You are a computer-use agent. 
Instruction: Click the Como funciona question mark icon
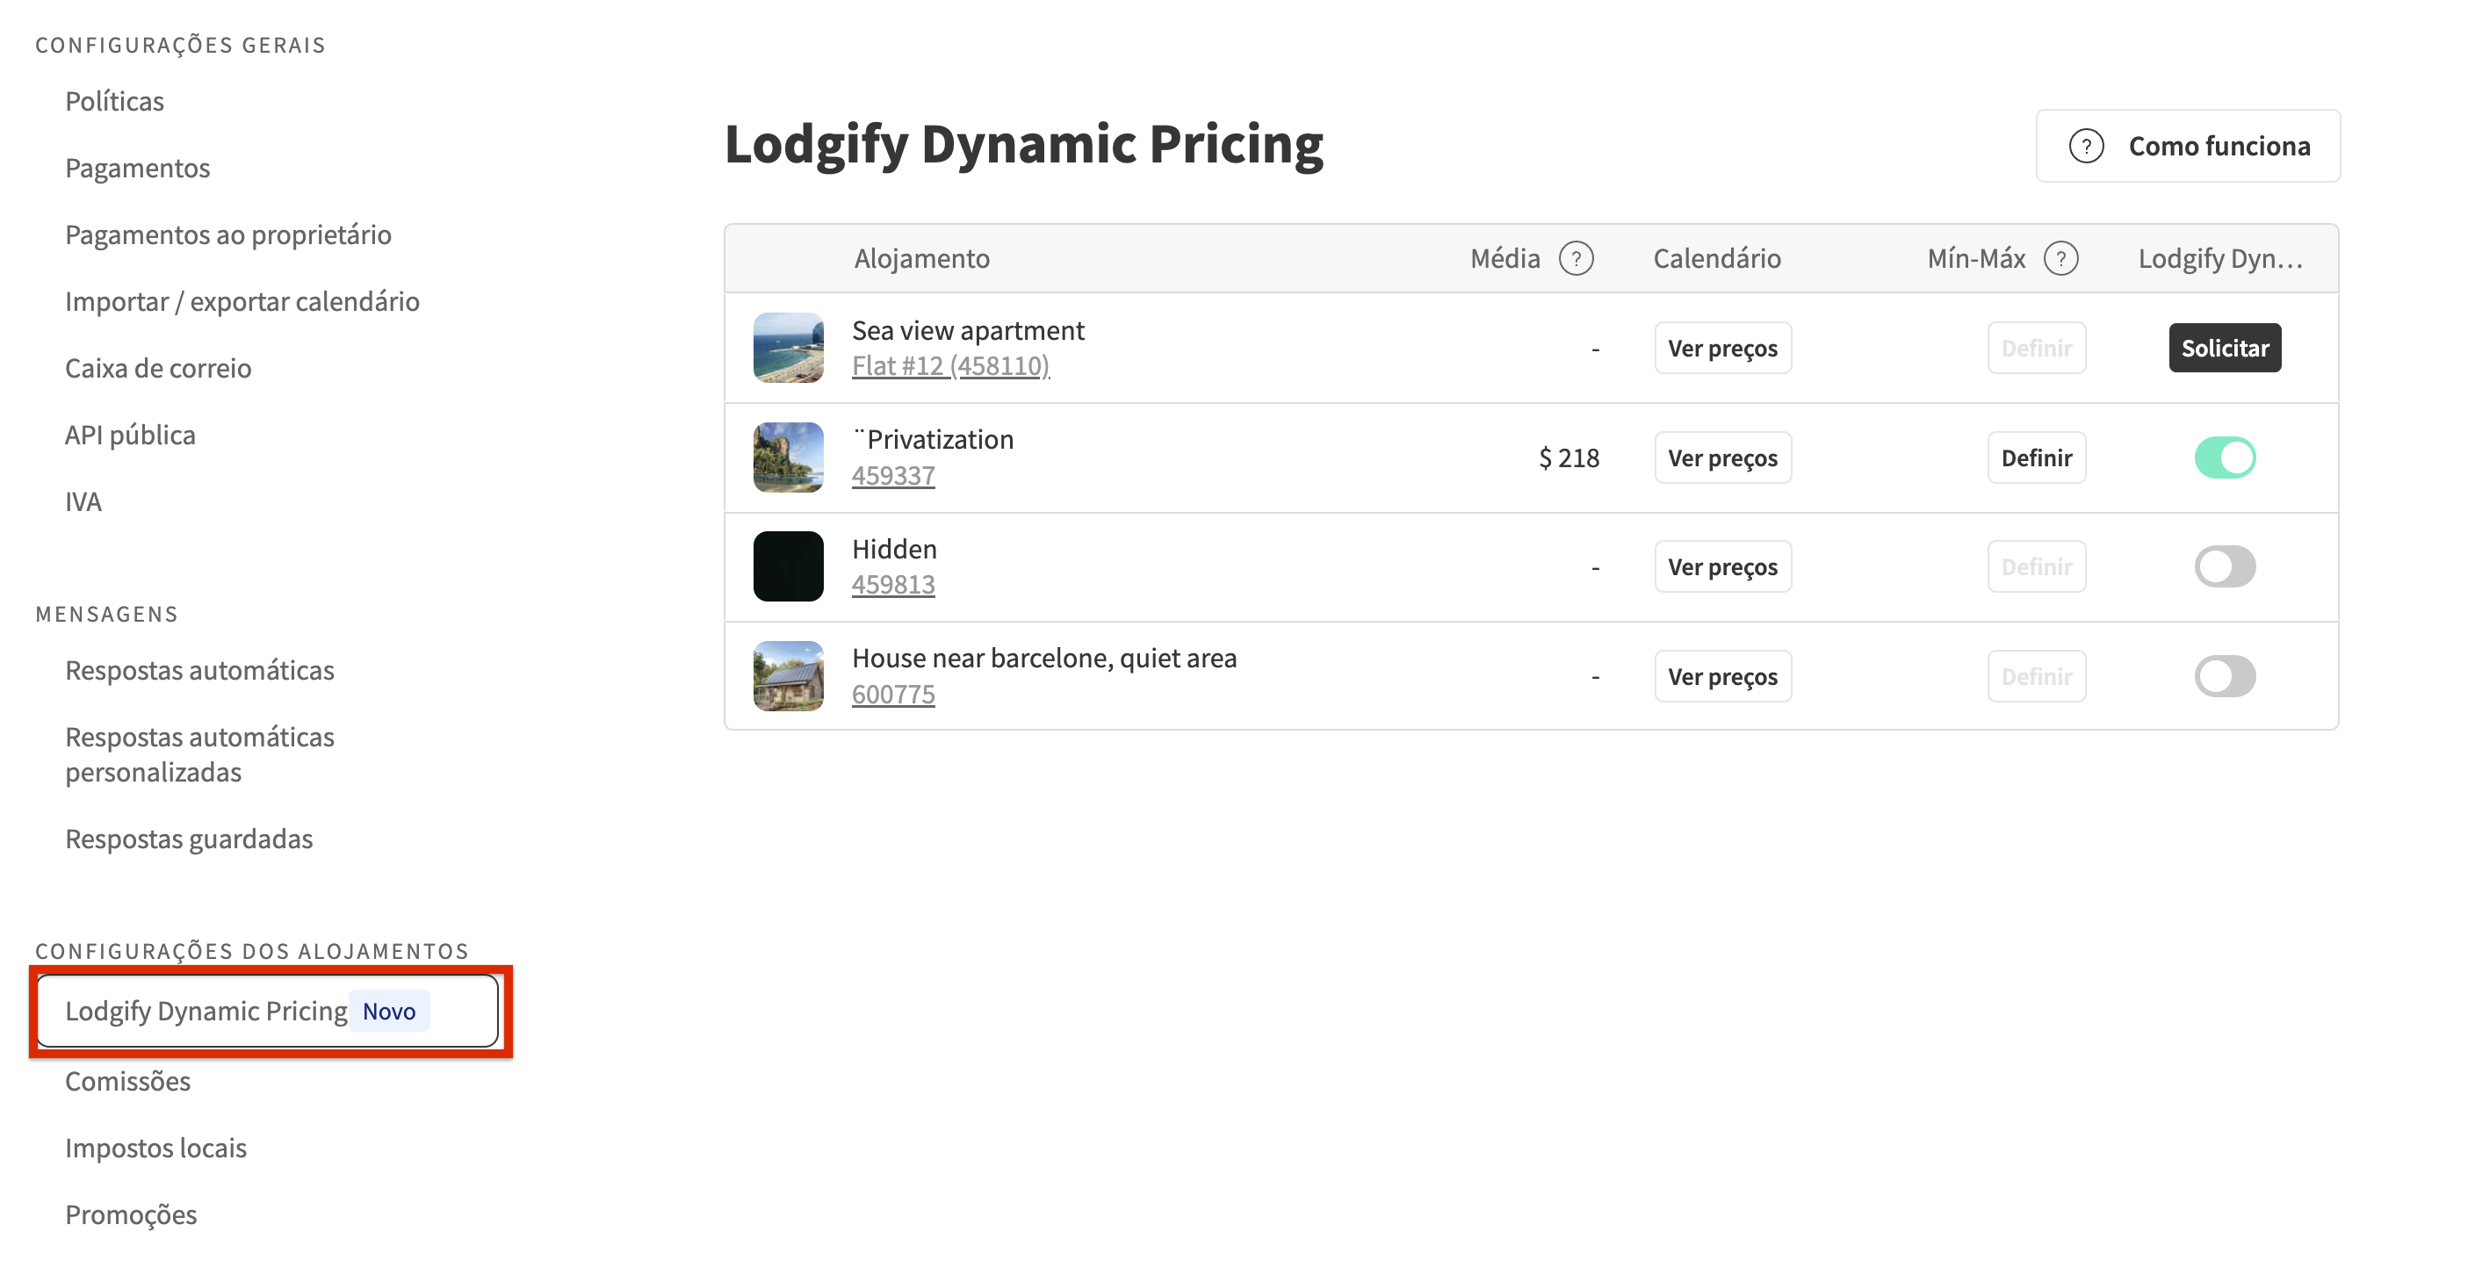click(2086, 146)
